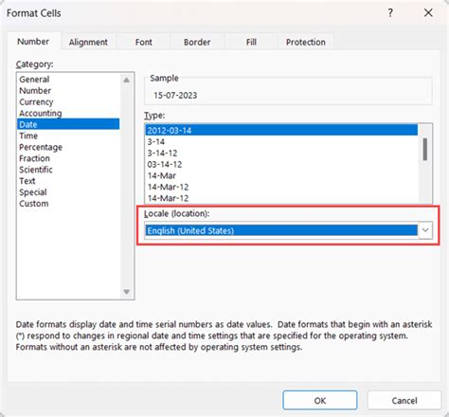Go to the Fill tab
The height and width of the screenshot is (417, 449).
tap(251, 42)
